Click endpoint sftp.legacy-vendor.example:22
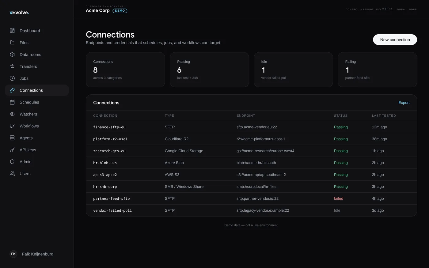 [263, 210]
